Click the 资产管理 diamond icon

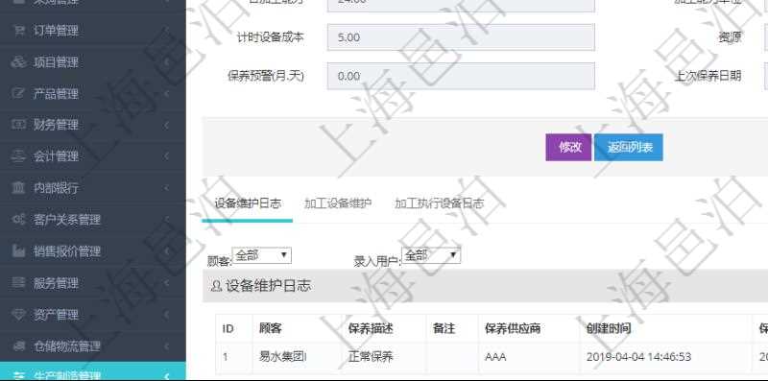18,315
